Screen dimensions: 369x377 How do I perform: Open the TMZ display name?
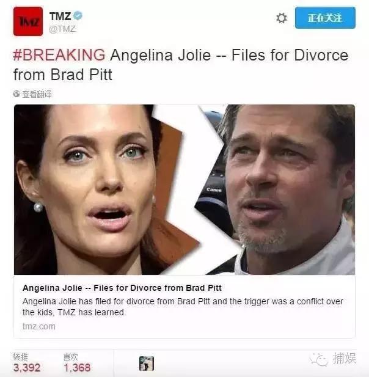click(60, 16)
